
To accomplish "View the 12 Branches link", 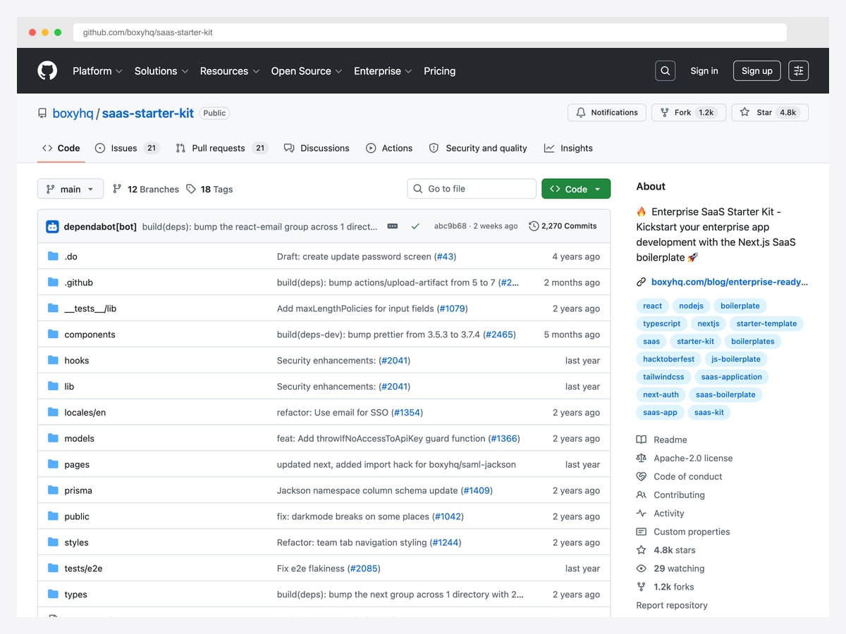I will tap(146, 189).
